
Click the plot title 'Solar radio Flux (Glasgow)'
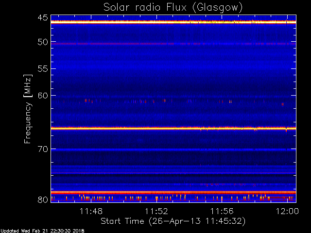coord(173,8)
